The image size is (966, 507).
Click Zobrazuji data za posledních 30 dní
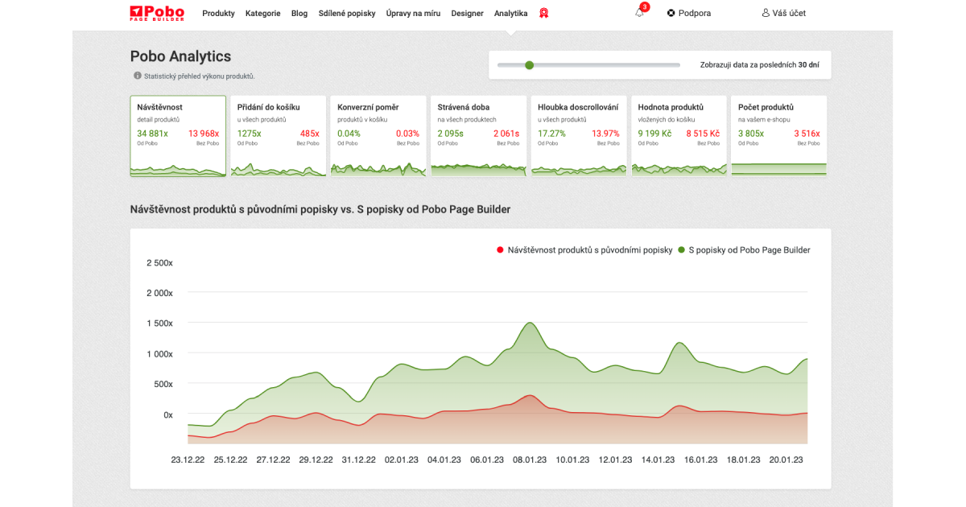click(x=760, y=65)
